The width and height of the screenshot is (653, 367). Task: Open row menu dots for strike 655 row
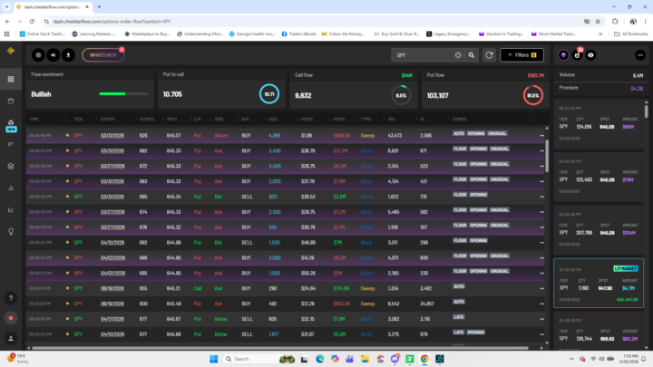point(541,289)
